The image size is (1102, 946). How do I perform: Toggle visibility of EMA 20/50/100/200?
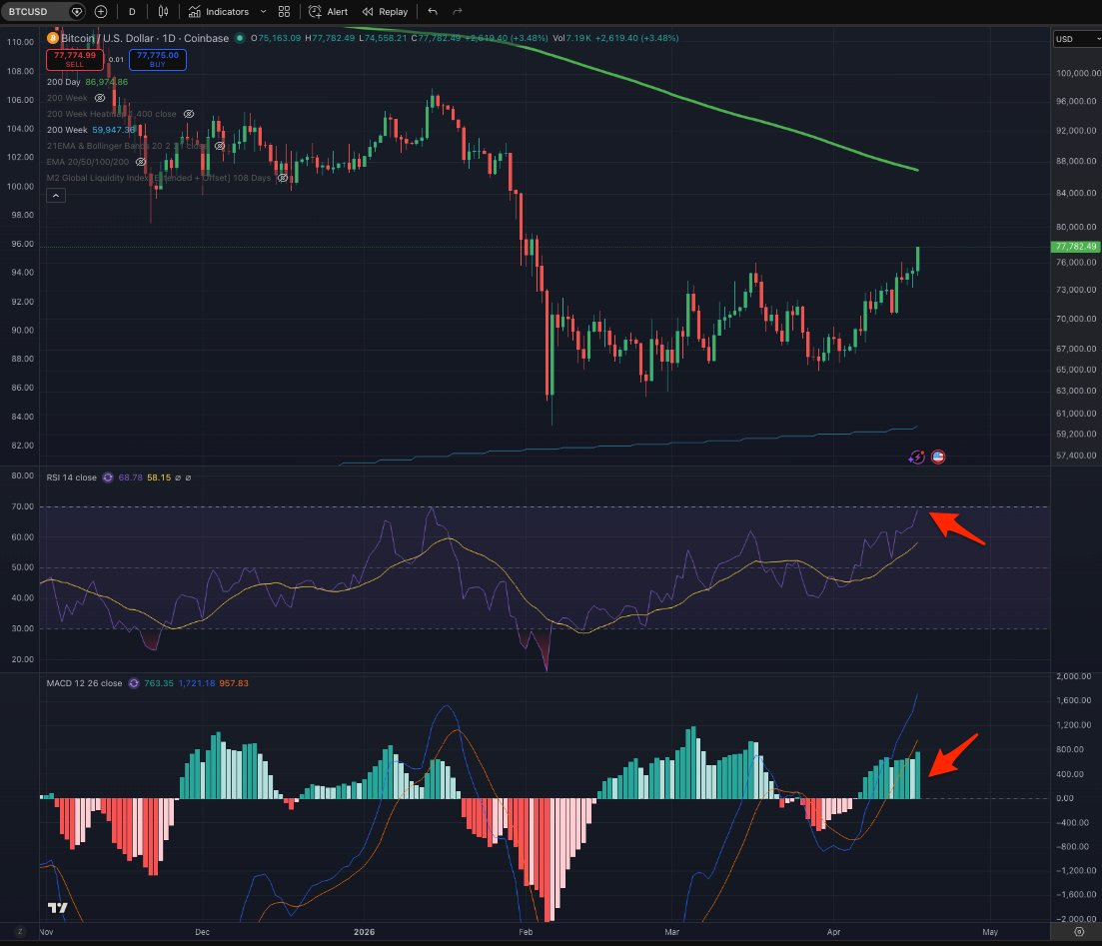coord(141,162)
